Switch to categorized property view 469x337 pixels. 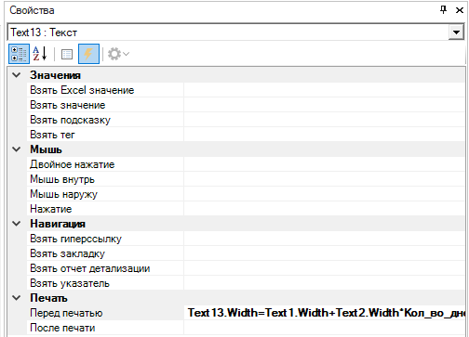click(19, 54)
